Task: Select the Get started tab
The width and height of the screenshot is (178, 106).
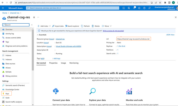Action: tap(41, 63)
